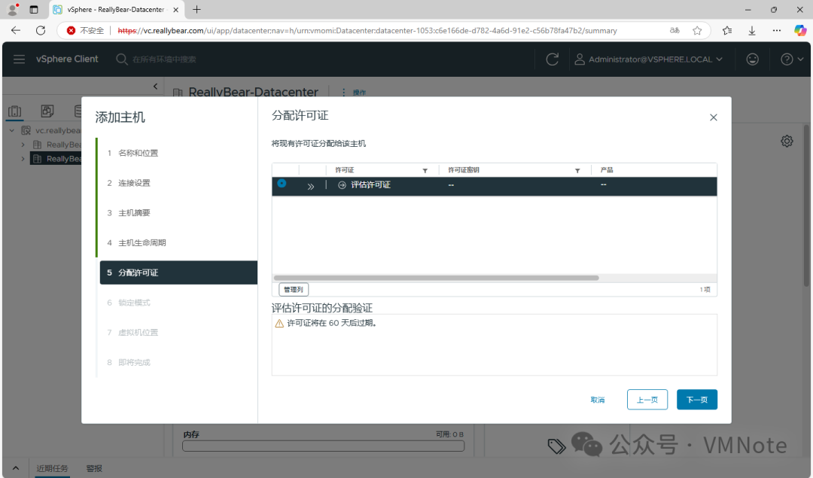The height and width of the screenshot is (478, 813).
Task: Click the browser back button
Action: (x=16, y=30)
